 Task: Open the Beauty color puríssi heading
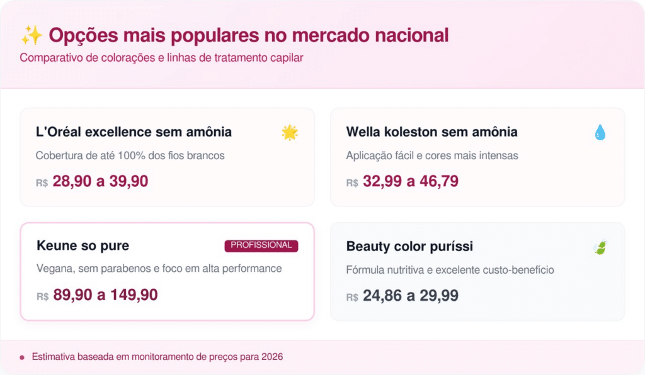pyautogui.click(x=409, y=247)
